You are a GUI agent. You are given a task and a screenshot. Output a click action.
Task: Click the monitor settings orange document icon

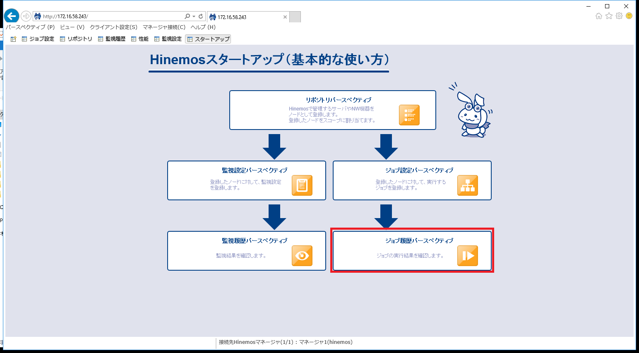click(x=302, y=185)
